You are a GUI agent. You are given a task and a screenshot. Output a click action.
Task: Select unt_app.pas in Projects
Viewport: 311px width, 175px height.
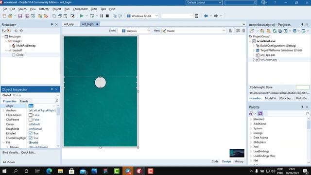tap(268, 55)
